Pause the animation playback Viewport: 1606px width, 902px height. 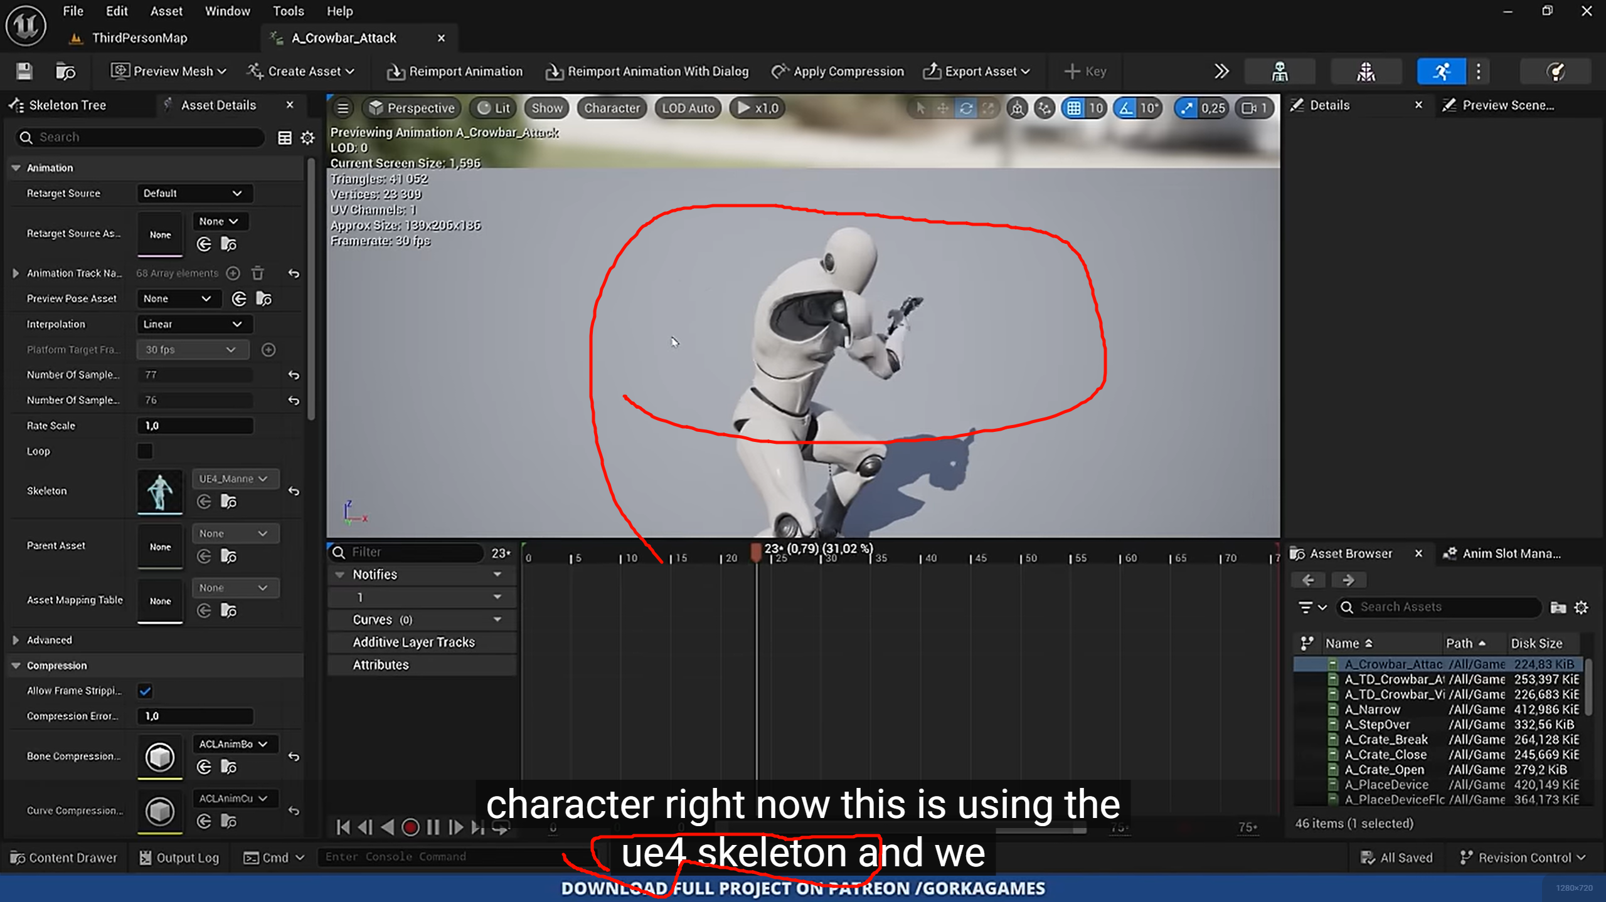click(x=433, y=827)
